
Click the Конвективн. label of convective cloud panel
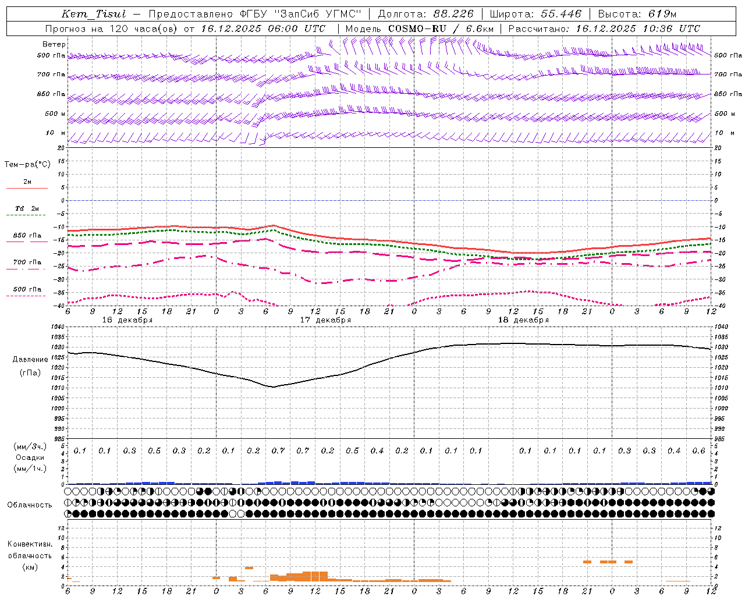[30, 544]
